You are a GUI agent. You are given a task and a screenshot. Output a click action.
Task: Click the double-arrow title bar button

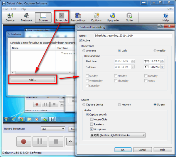tap(144, 2)
